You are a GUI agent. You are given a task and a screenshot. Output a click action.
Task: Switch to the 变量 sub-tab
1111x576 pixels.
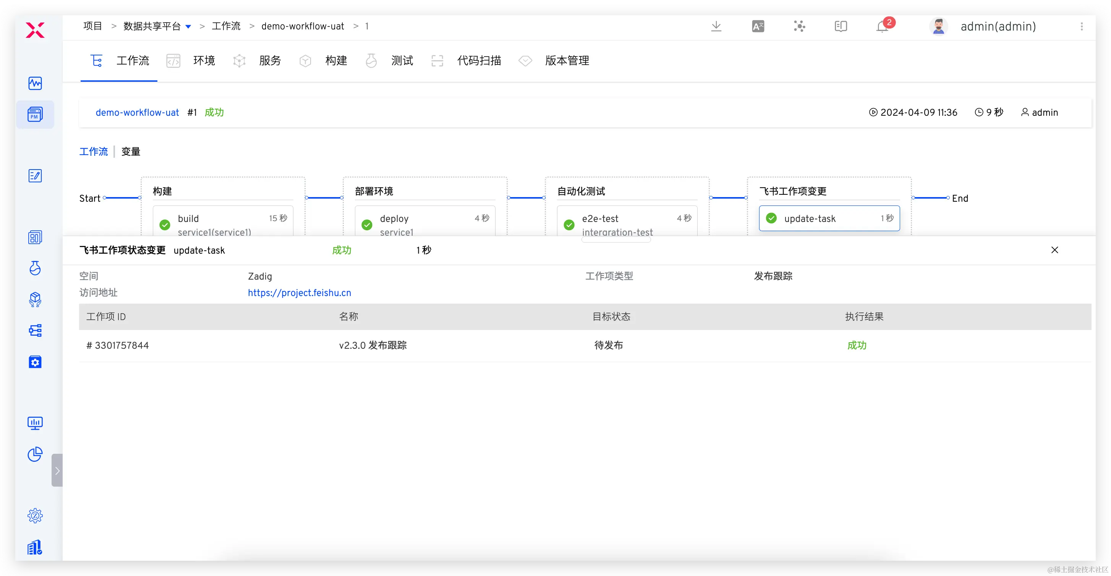pyautogui.click(x=131, y=152)
